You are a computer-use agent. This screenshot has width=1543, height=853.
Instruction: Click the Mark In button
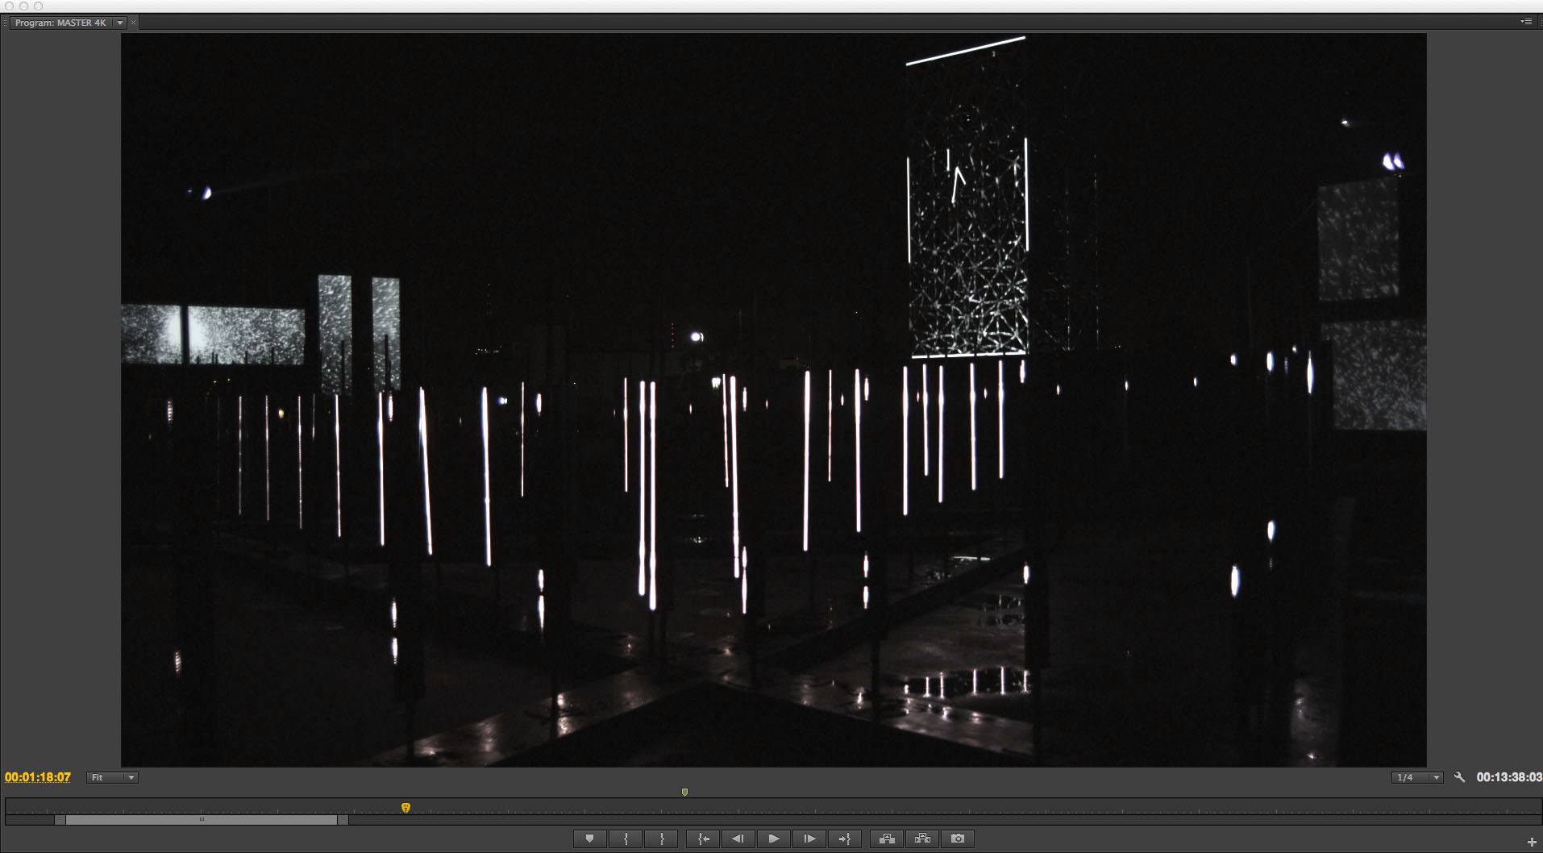coord(626,838)
